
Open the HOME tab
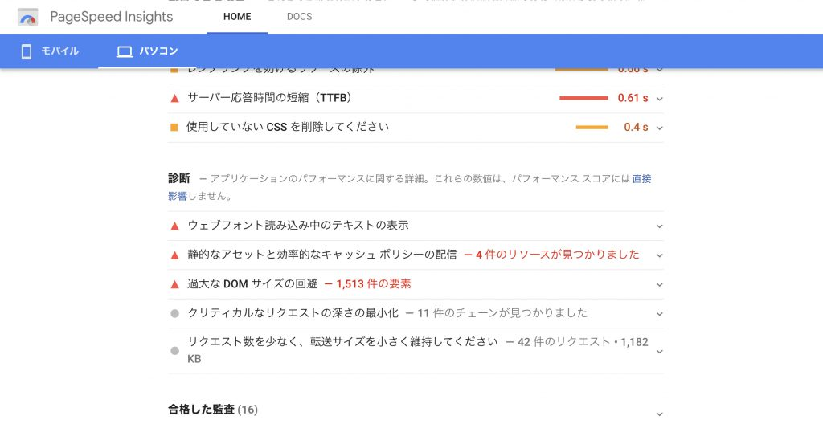coord(237,17)
